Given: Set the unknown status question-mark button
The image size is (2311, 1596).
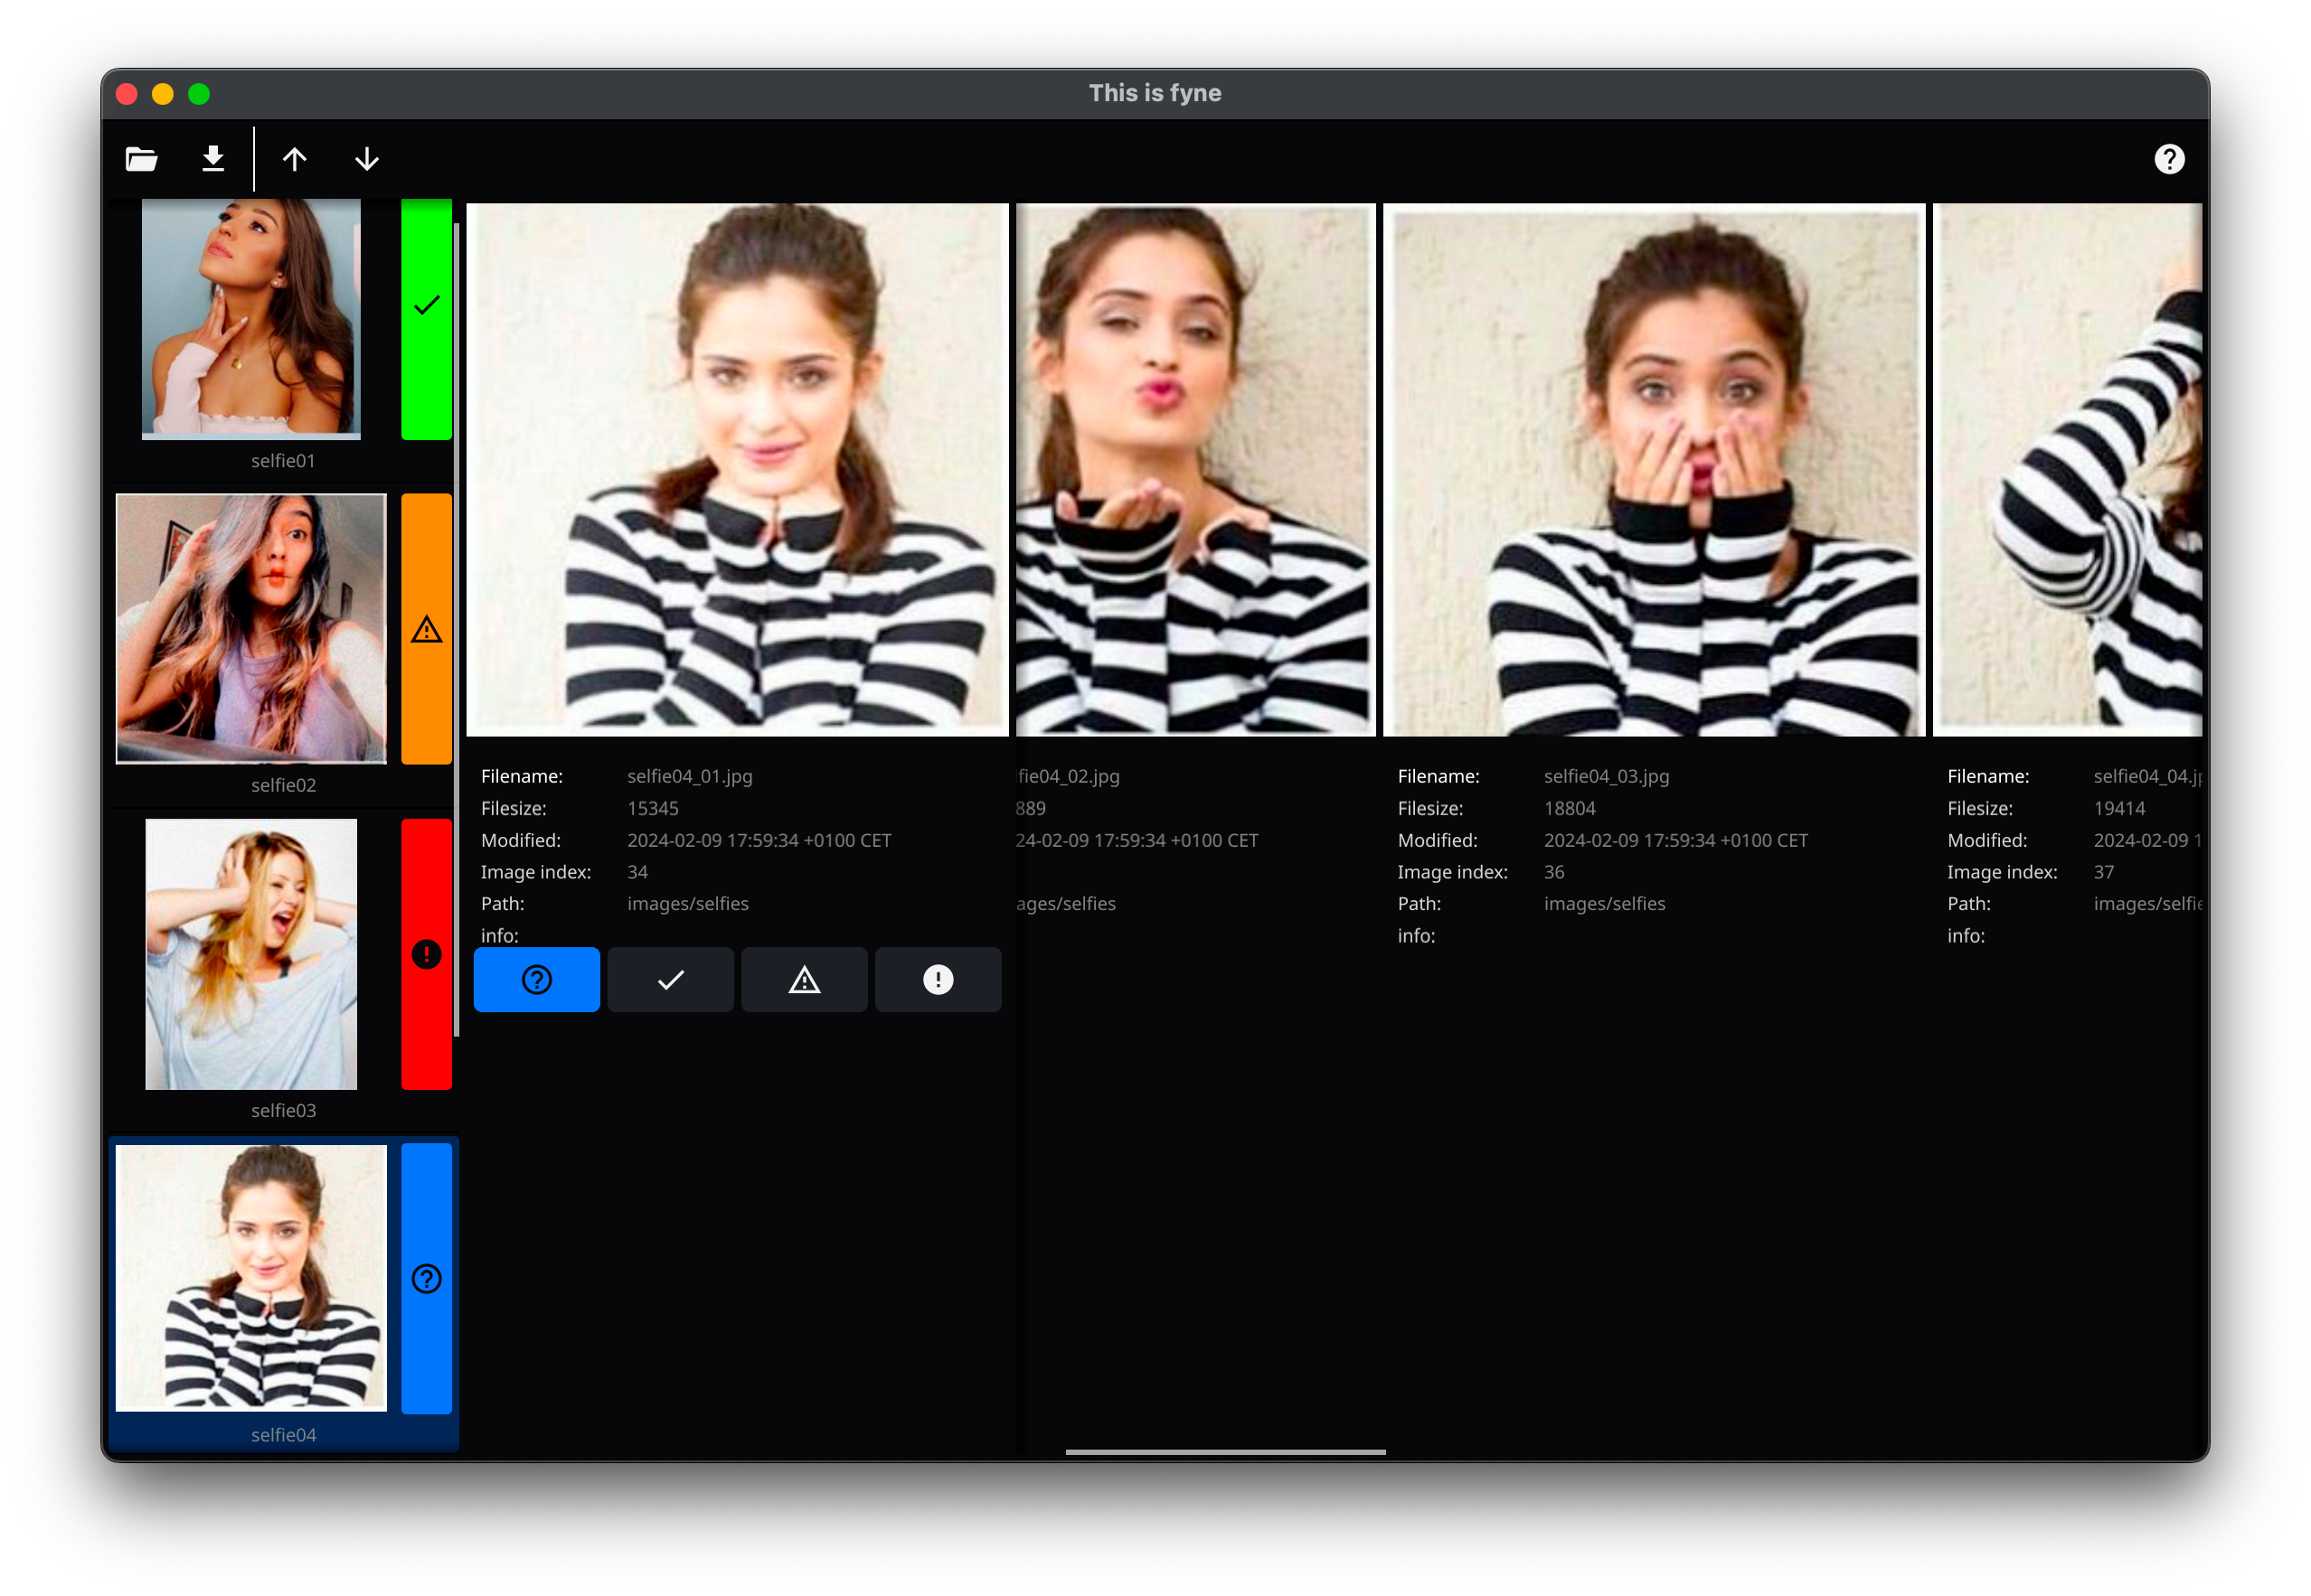Looking at the screenshot, I should (536, 980).
